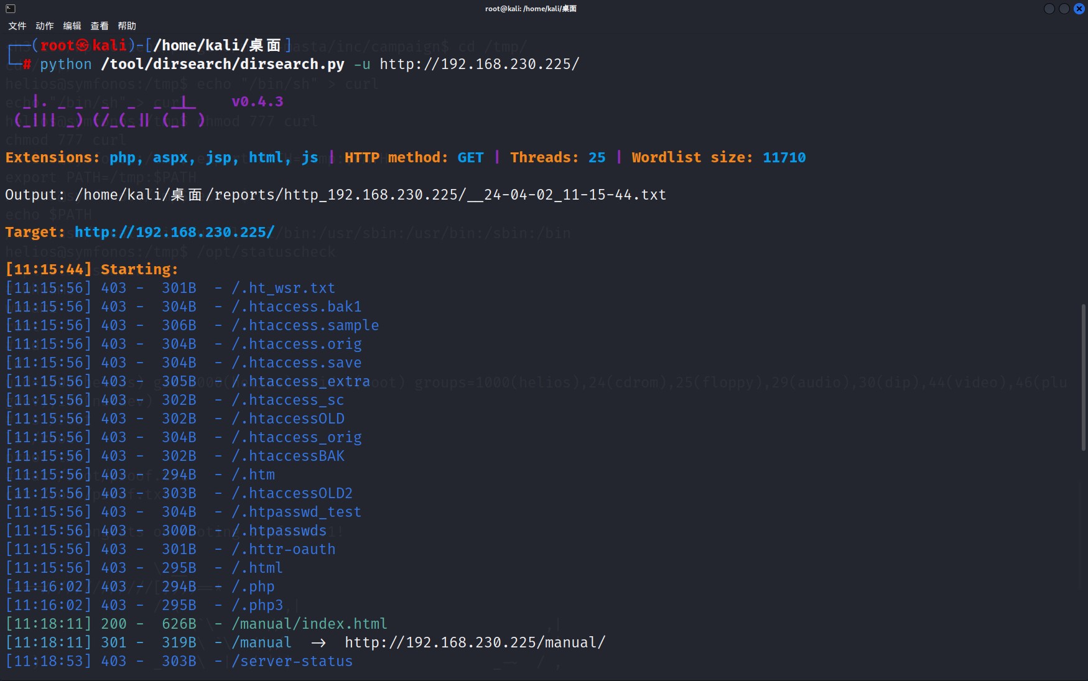This screenshot has height=681, width=1088.
Task: Click the /.htaccessOLD2 result
Action: [292, 493]
